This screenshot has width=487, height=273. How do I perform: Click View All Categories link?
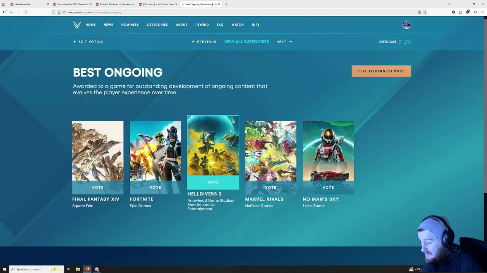(247, 42)
